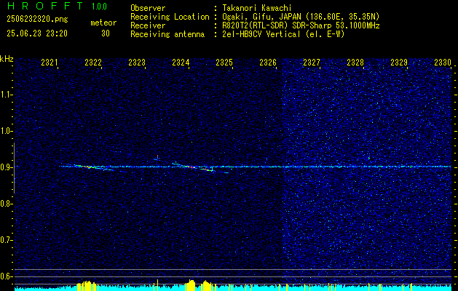
Task: Click the Receiving Location label
Action: [170, 17]
